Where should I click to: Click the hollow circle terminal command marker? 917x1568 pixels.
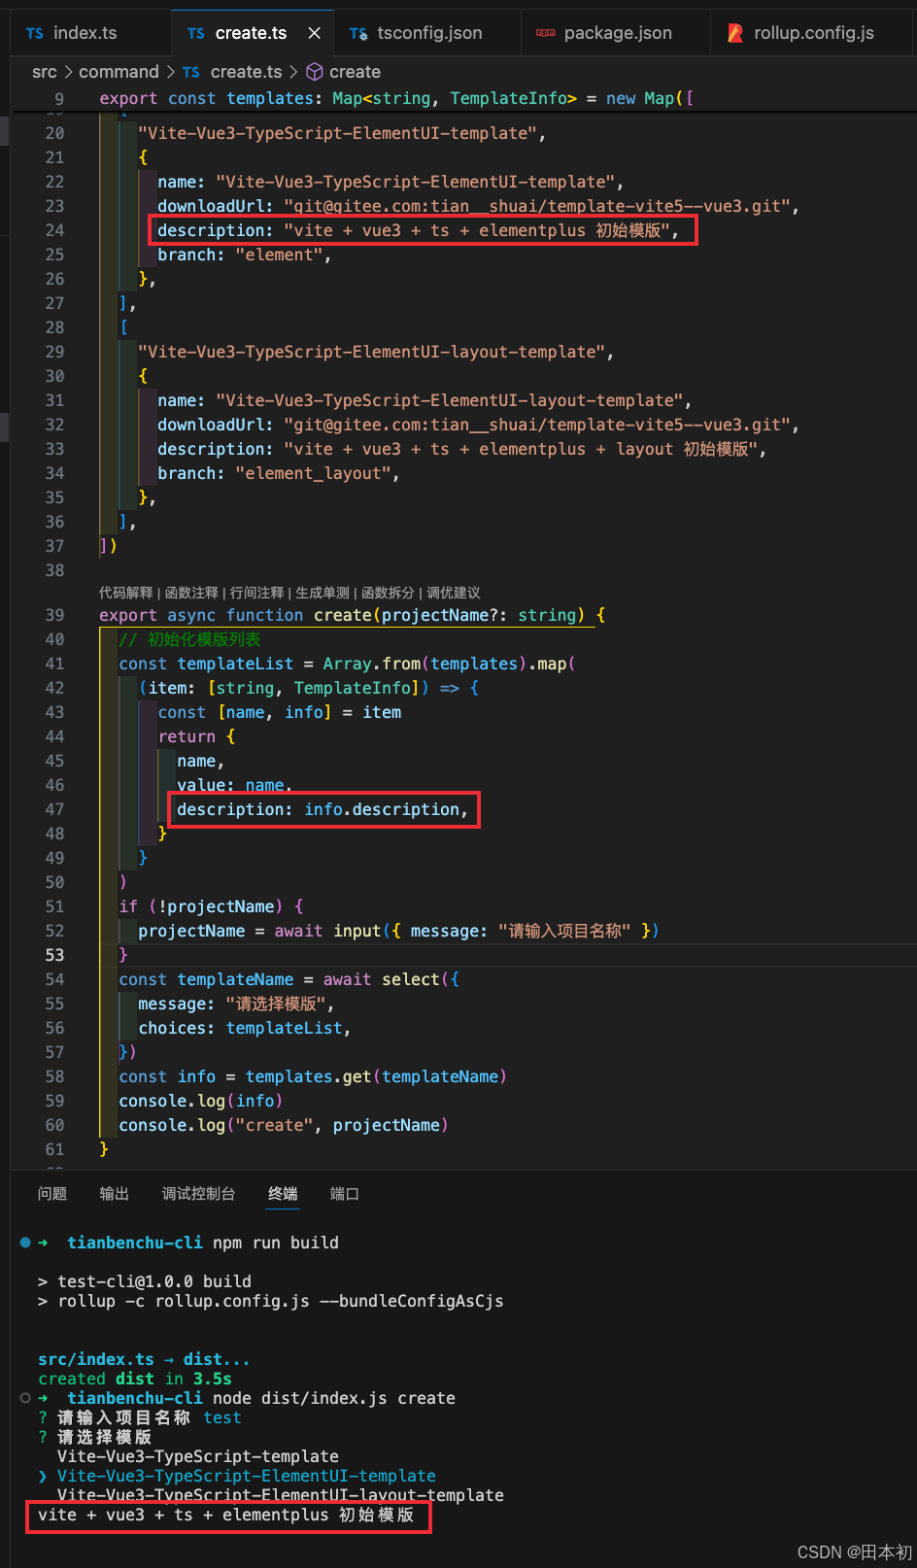[25, 1398]
